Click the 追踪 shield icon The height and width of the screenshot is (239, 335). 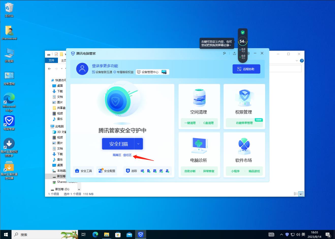(x=128, y=171)
